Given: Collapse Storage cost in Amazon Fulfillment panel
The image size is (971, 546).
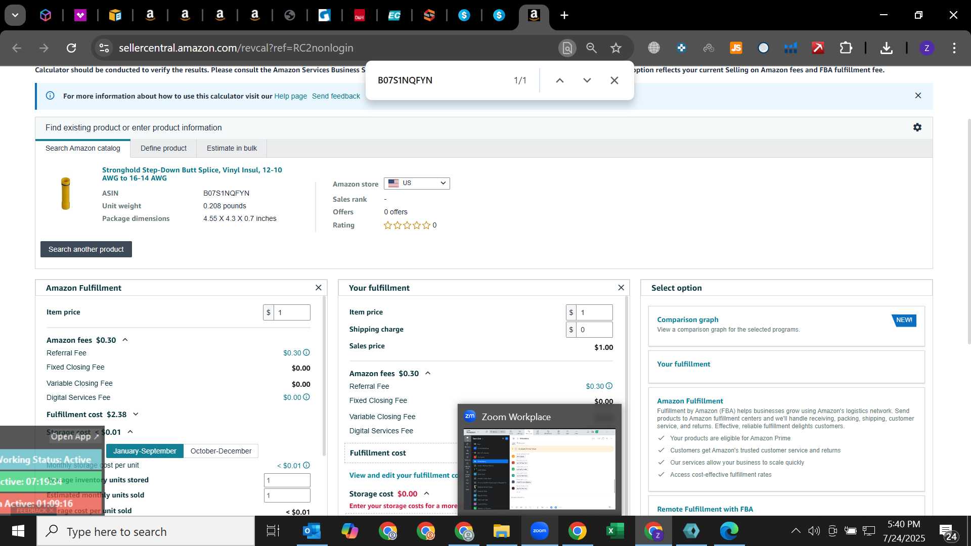Looking at the screenshot, I should point(130,432).
